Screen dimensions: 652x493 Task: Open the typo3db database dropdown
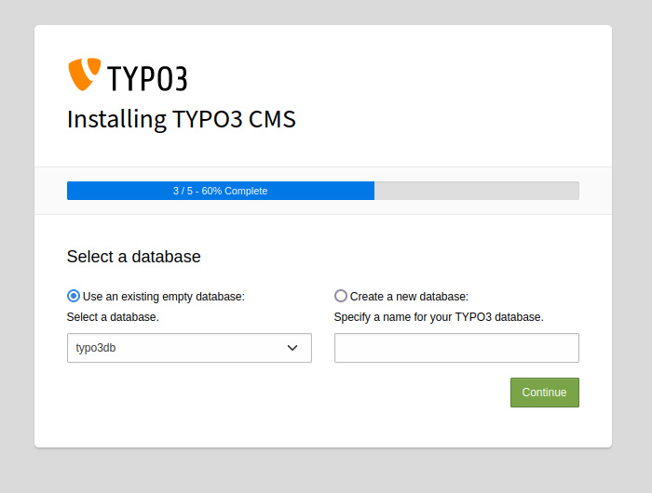pyautogui.click(x=189, y=348)
